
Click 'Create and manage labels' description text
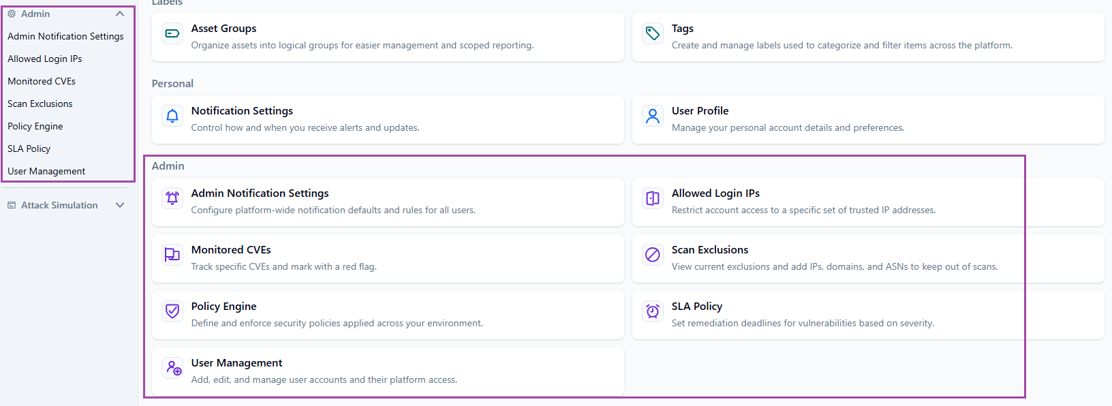coord(842,46)
